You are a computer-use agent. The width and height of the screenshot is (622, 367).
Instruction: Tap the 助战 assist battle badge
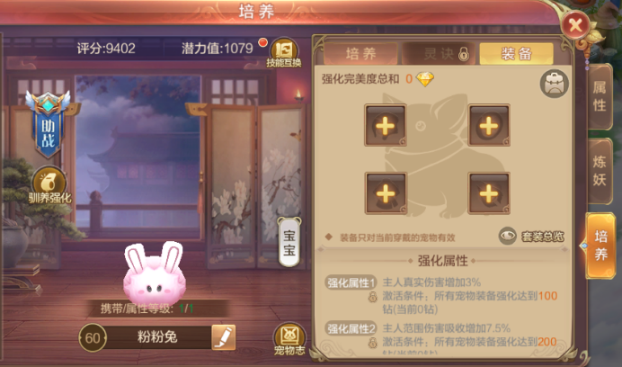point(48,123)
